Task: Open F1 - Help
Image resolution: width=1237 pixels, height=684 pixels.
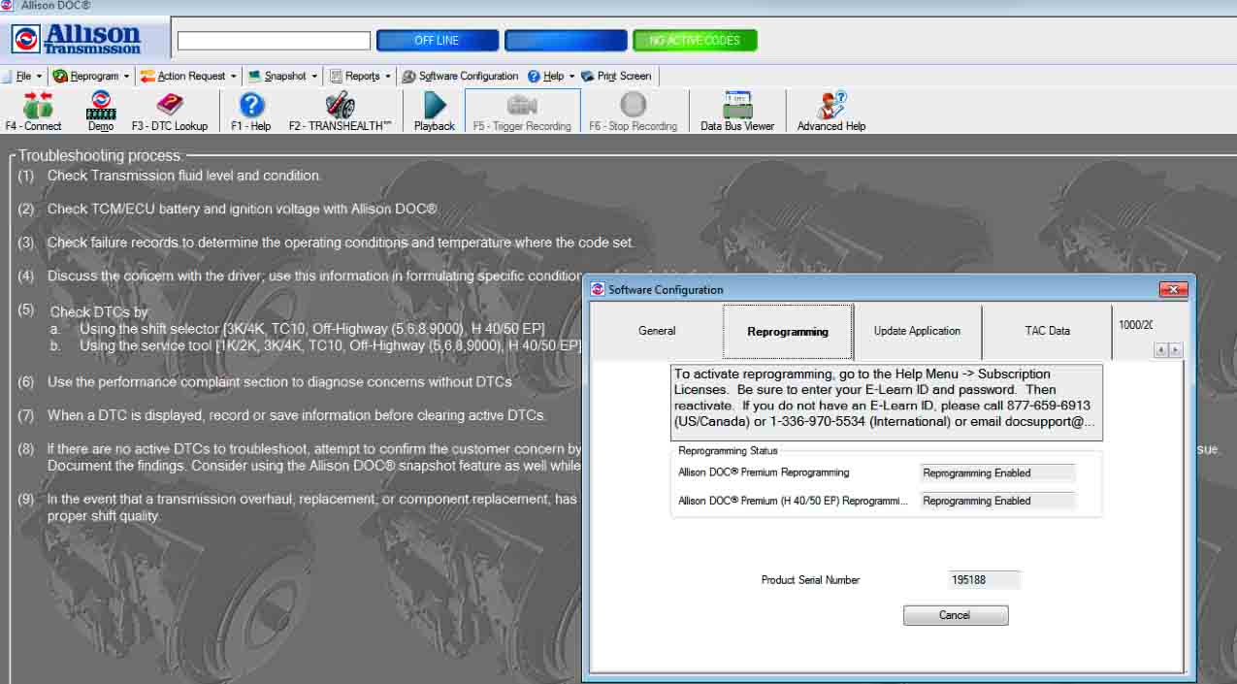Action: pos(251,111)
